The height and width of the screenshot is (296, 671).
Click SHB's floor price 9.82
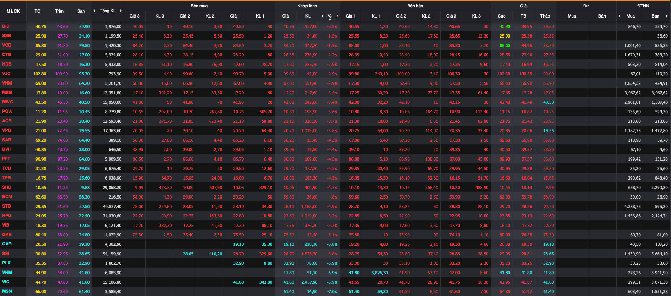85,188
